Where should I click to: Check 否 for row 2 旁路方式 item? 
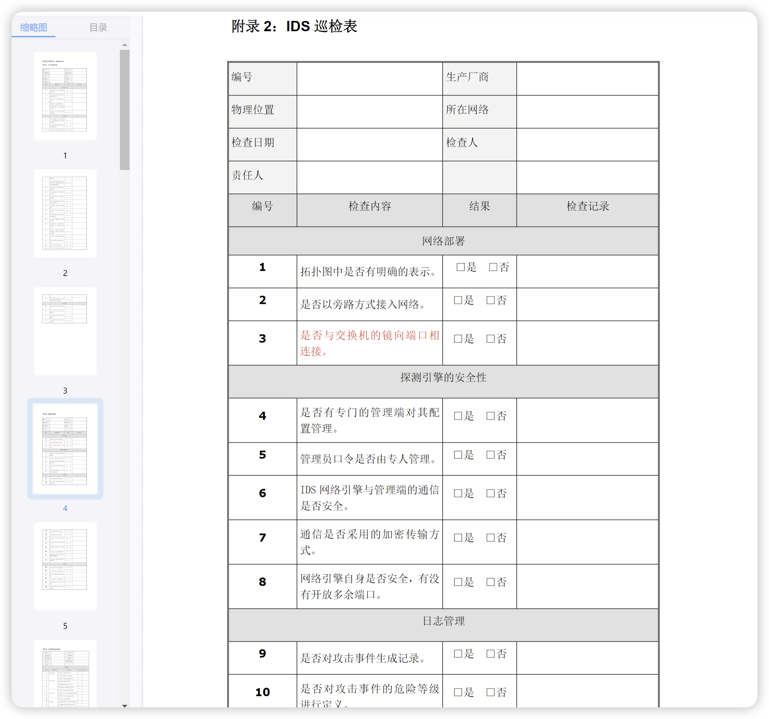click(x=491, y=300)
